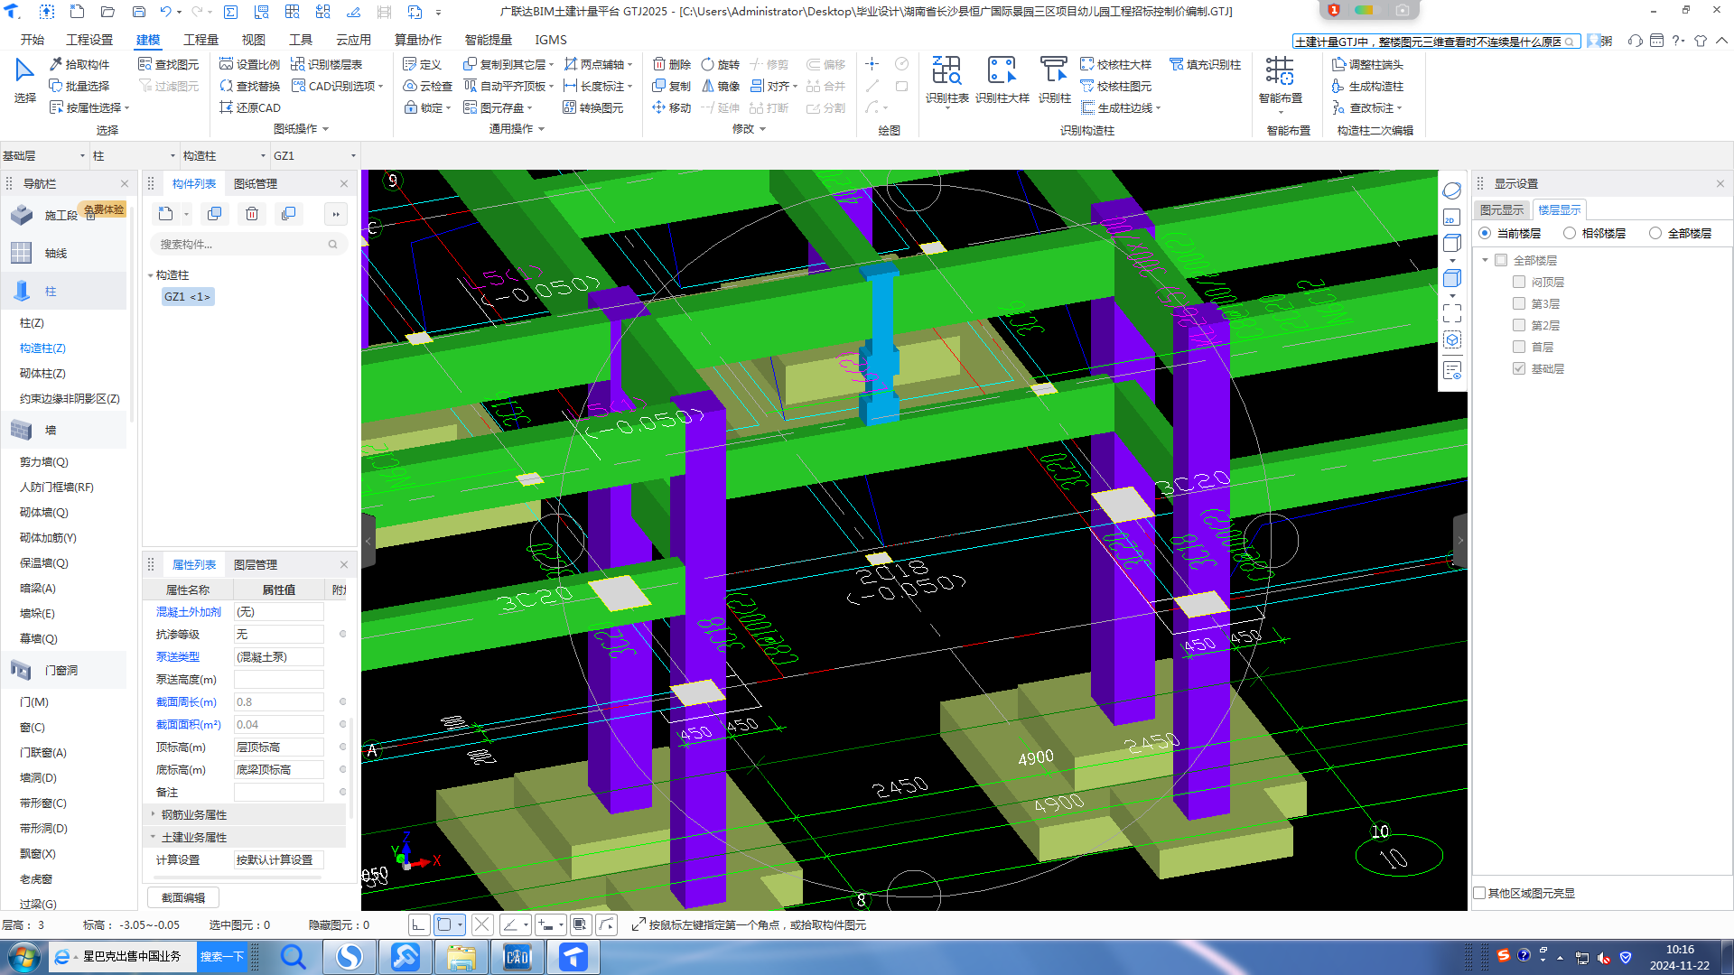
Task: Check the 第3层 floor checkbox
Action: (1519, 303)
